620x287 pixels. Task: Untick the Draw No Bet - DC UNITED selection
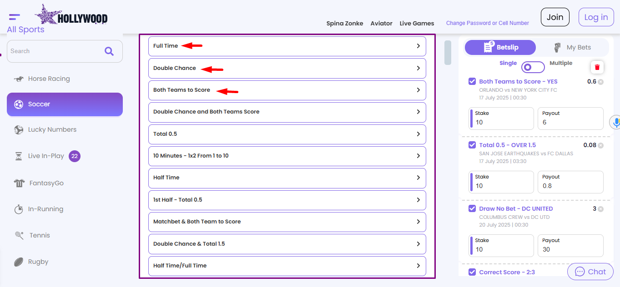click(472, 208)
